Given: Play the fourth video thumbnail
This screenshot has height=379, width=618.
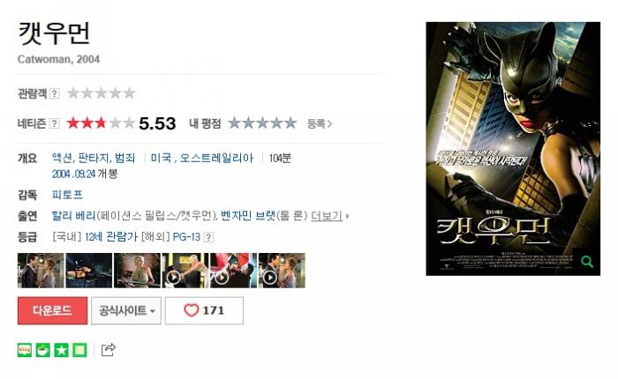Looking at the screenshot, I should tap(185, 271).
